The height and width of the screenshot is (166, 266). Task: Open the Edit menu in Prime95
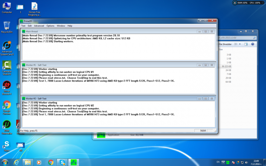pos(30,26)
